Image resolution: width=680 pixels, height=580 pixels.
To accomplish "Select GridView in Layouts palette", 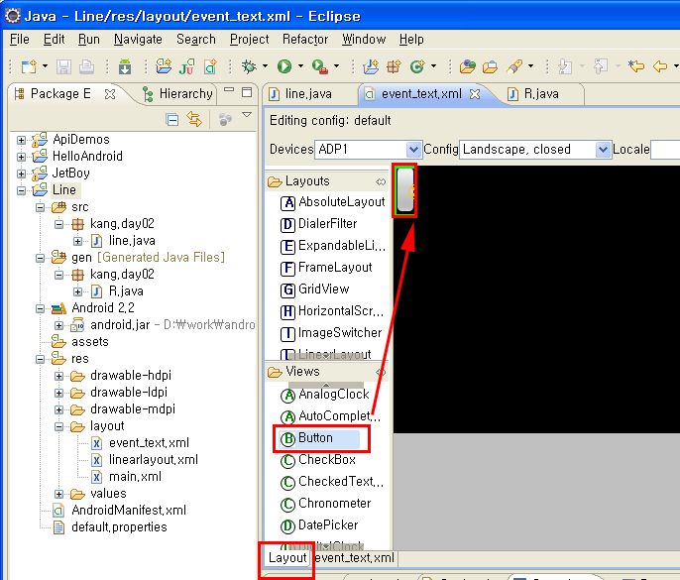I will click(314, 290).
